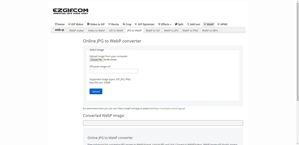Expand the Effects menu
Image resolution: width=299 pixels, height=145 pixels.
(165, 24)
